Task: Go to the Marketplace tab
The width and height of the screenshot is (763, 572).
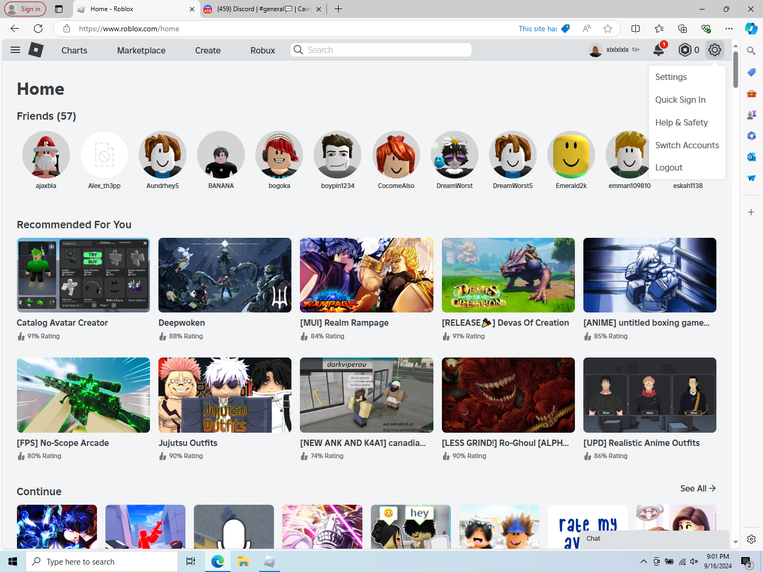Action: pos(141,50)
